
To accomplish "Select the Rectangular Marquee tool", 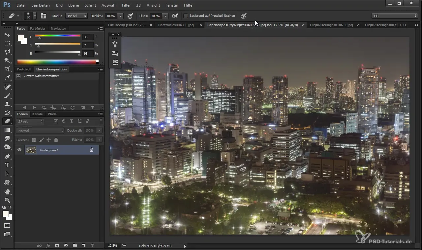I will [7, 43].
